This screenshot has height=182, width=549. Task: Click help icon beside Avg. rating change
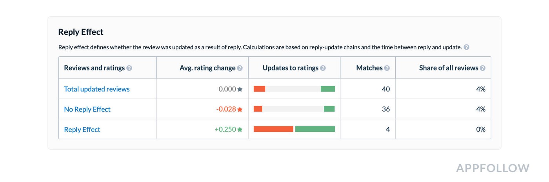tap(240, 68)
